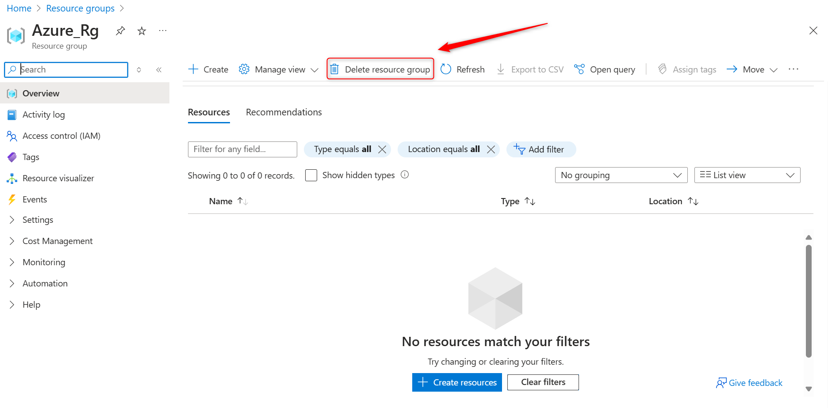Toggle Show hidden types checkbox
828x408 pixels.
pyautogui.click(x=311, y=175)
